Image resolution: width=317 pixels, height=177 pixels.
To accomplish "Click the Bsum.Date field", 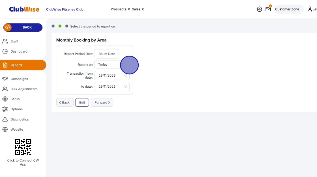I will (107, 54).
